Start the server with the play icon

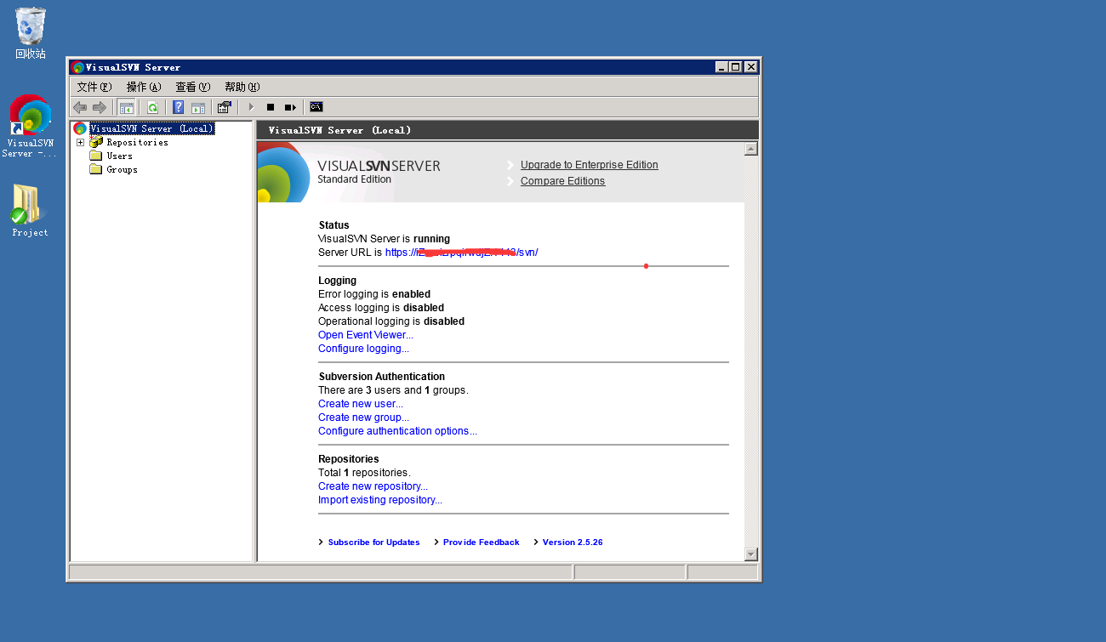pyautogui.click(x=251, y=107)
